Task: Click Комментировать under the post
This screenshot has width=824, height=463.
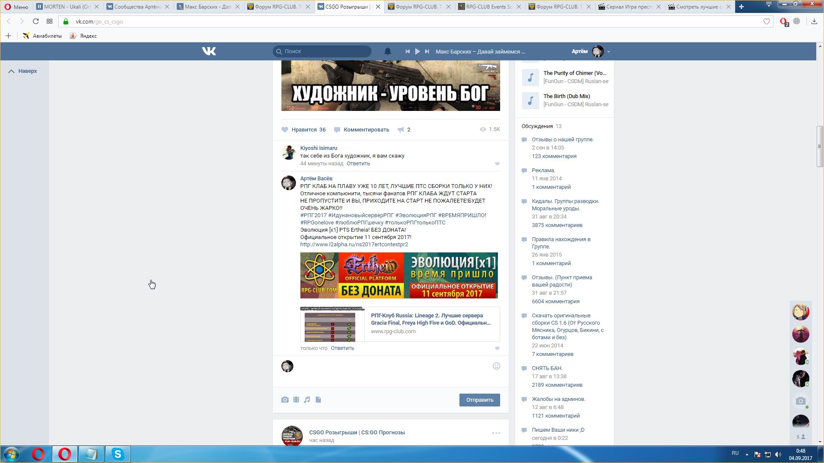Action: [x=362, y=130]
